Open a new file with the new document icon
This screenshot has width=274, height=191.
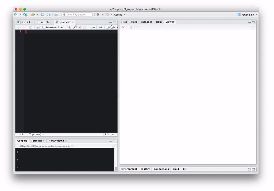click(x=16, y=14)
